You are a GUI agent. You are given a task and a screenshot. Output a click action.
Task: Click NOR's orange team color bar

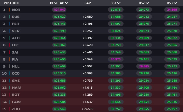click(x=9, y=10)
